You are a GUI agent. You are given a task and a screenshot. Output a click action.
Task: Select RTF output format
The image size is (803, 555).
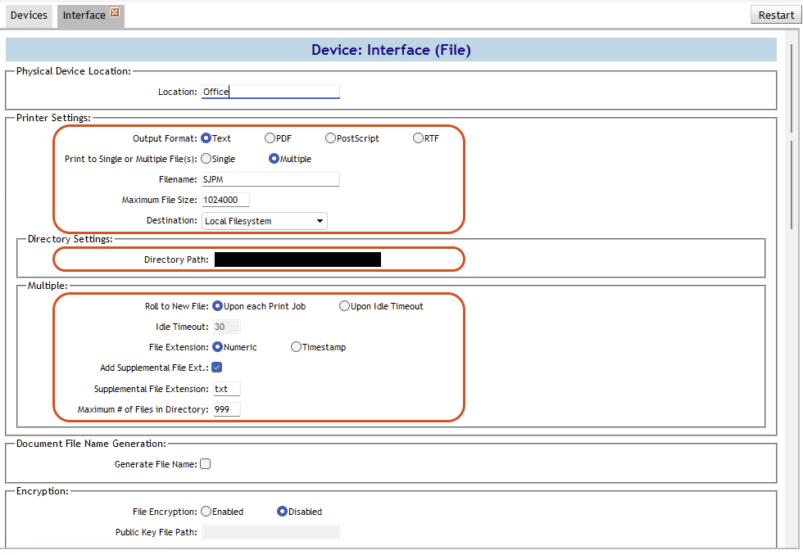tap(418, 138)
